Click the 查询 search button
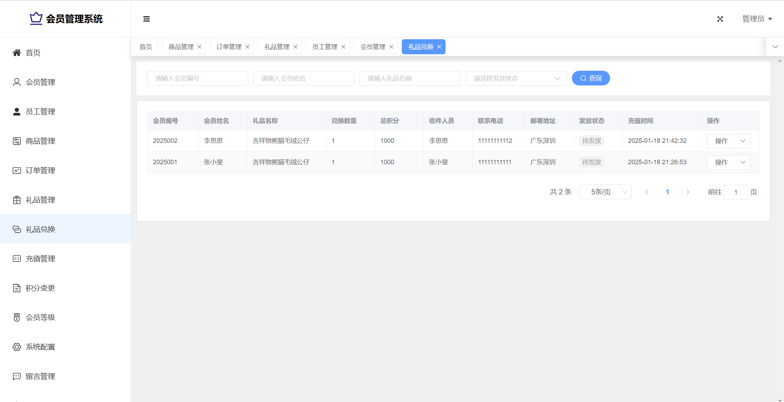The width and height of the screenshot is (784, 402). point(590,78)
